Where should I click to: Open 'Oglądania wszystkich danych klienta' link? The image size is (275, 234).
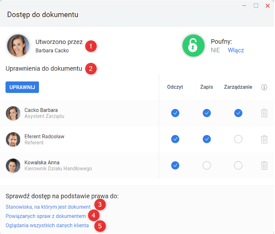point(47,226)
